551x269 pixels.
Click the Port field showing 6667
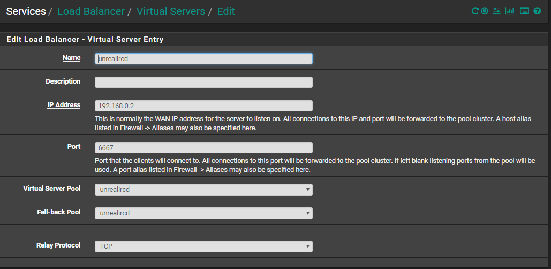pyautogui.click(x=203, y=148)
